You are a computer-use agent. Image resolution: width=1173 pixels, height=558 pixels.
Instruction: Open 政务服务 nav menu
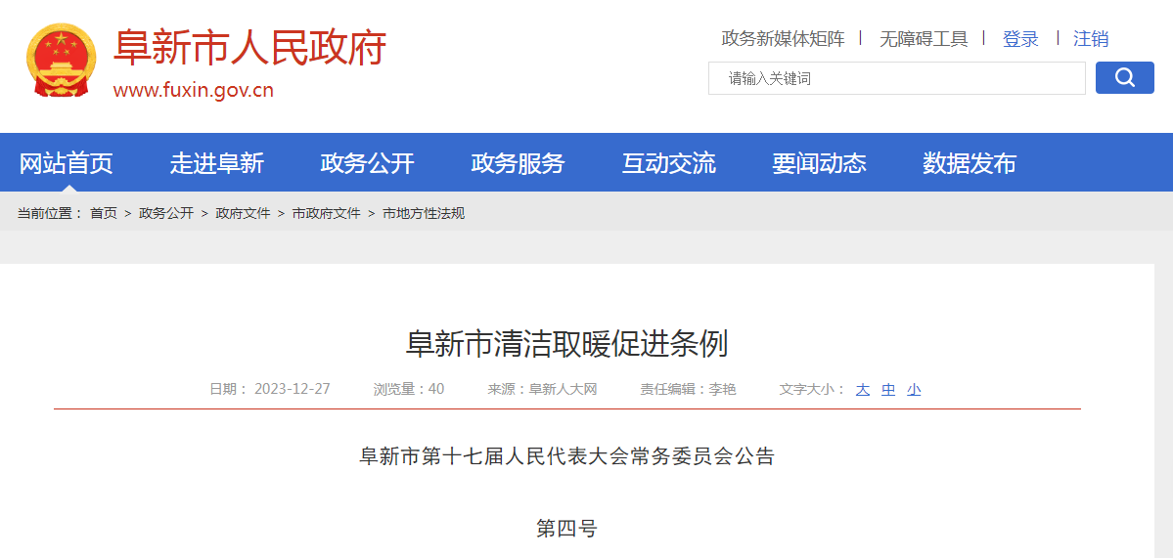point(518,163)
